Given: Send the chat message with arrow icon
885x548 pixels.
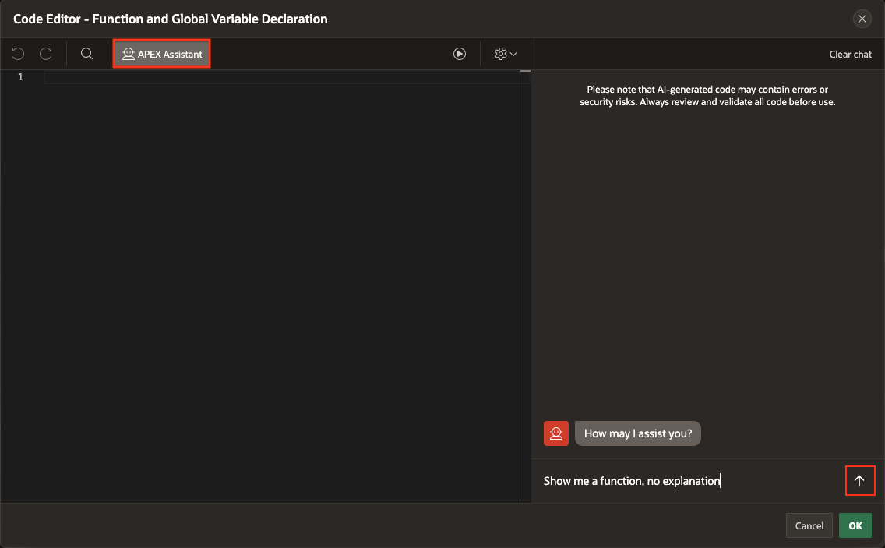Looking at the screenshot, I should pyautogui.click(x=859, y=481).
